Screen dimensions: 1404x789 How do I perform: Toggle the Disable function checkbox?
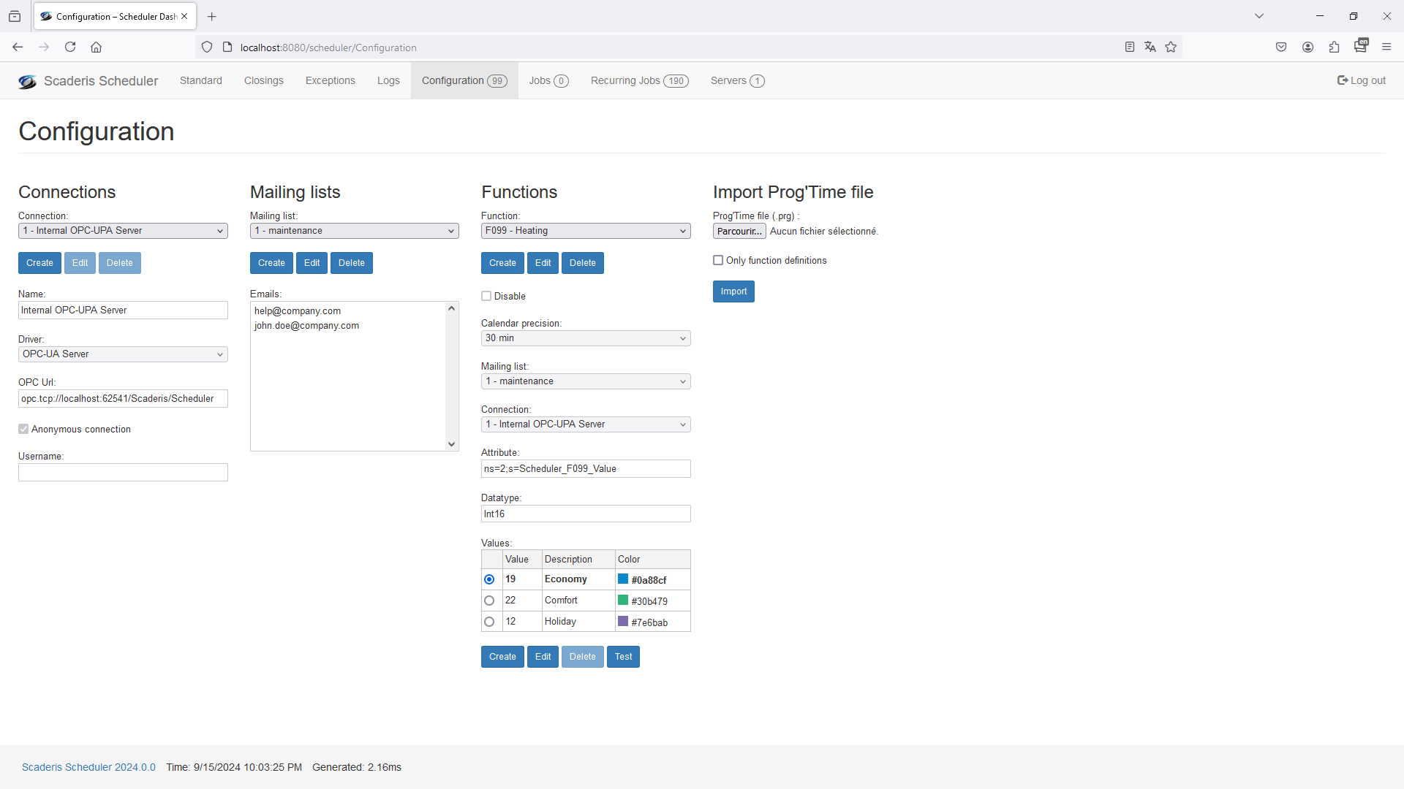(486, 297)
